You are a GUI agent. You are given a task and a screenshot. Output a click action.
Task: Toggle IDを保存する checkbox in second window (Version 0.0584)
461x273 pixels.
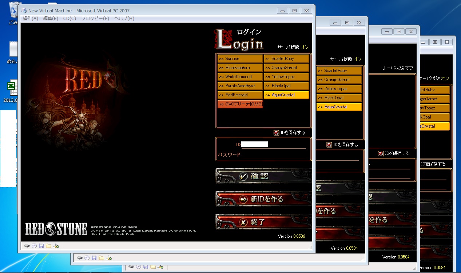329,145
